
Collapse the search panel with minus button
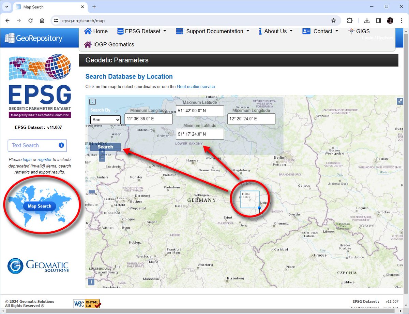pyautogui.click(x=93, y=102)
